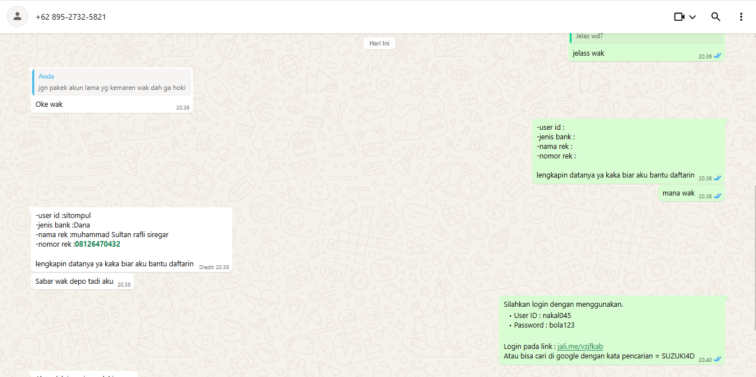The height and width of the screenshot is (377, 756).
Task: Select phone number 08126470432 in message
Action: click(97, 244)
